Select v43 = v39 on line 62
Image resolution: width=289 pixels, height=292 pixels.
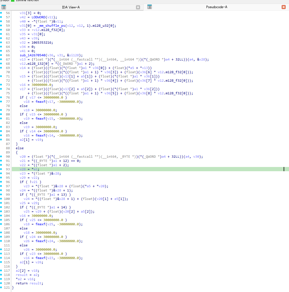30,38
